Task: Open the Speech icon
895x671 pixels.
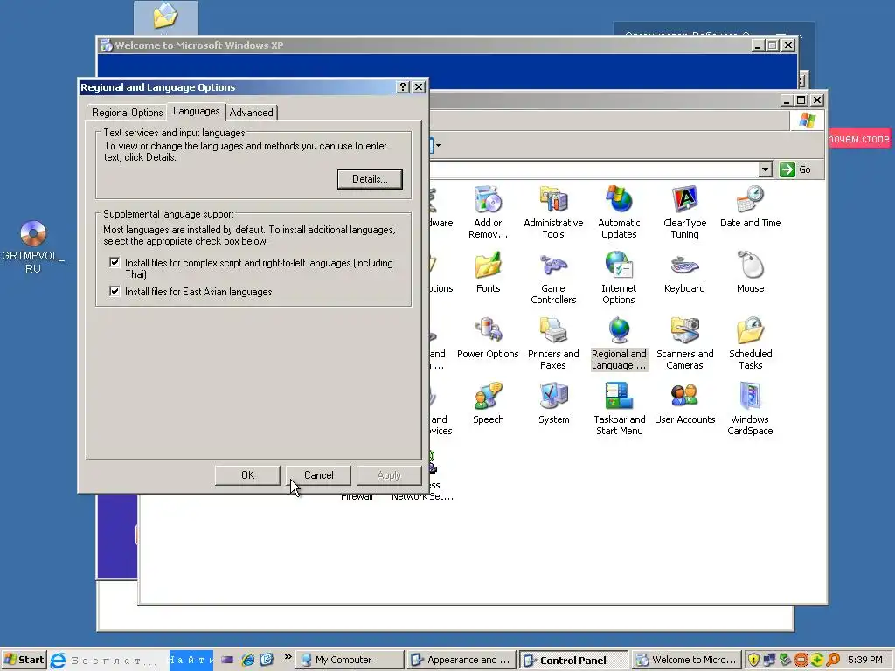Action: point(488,404)
